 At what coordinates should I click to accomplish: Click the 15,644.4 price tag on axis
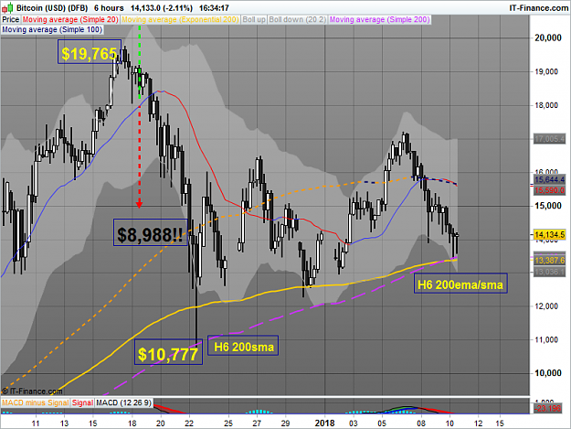pos(549,179)
